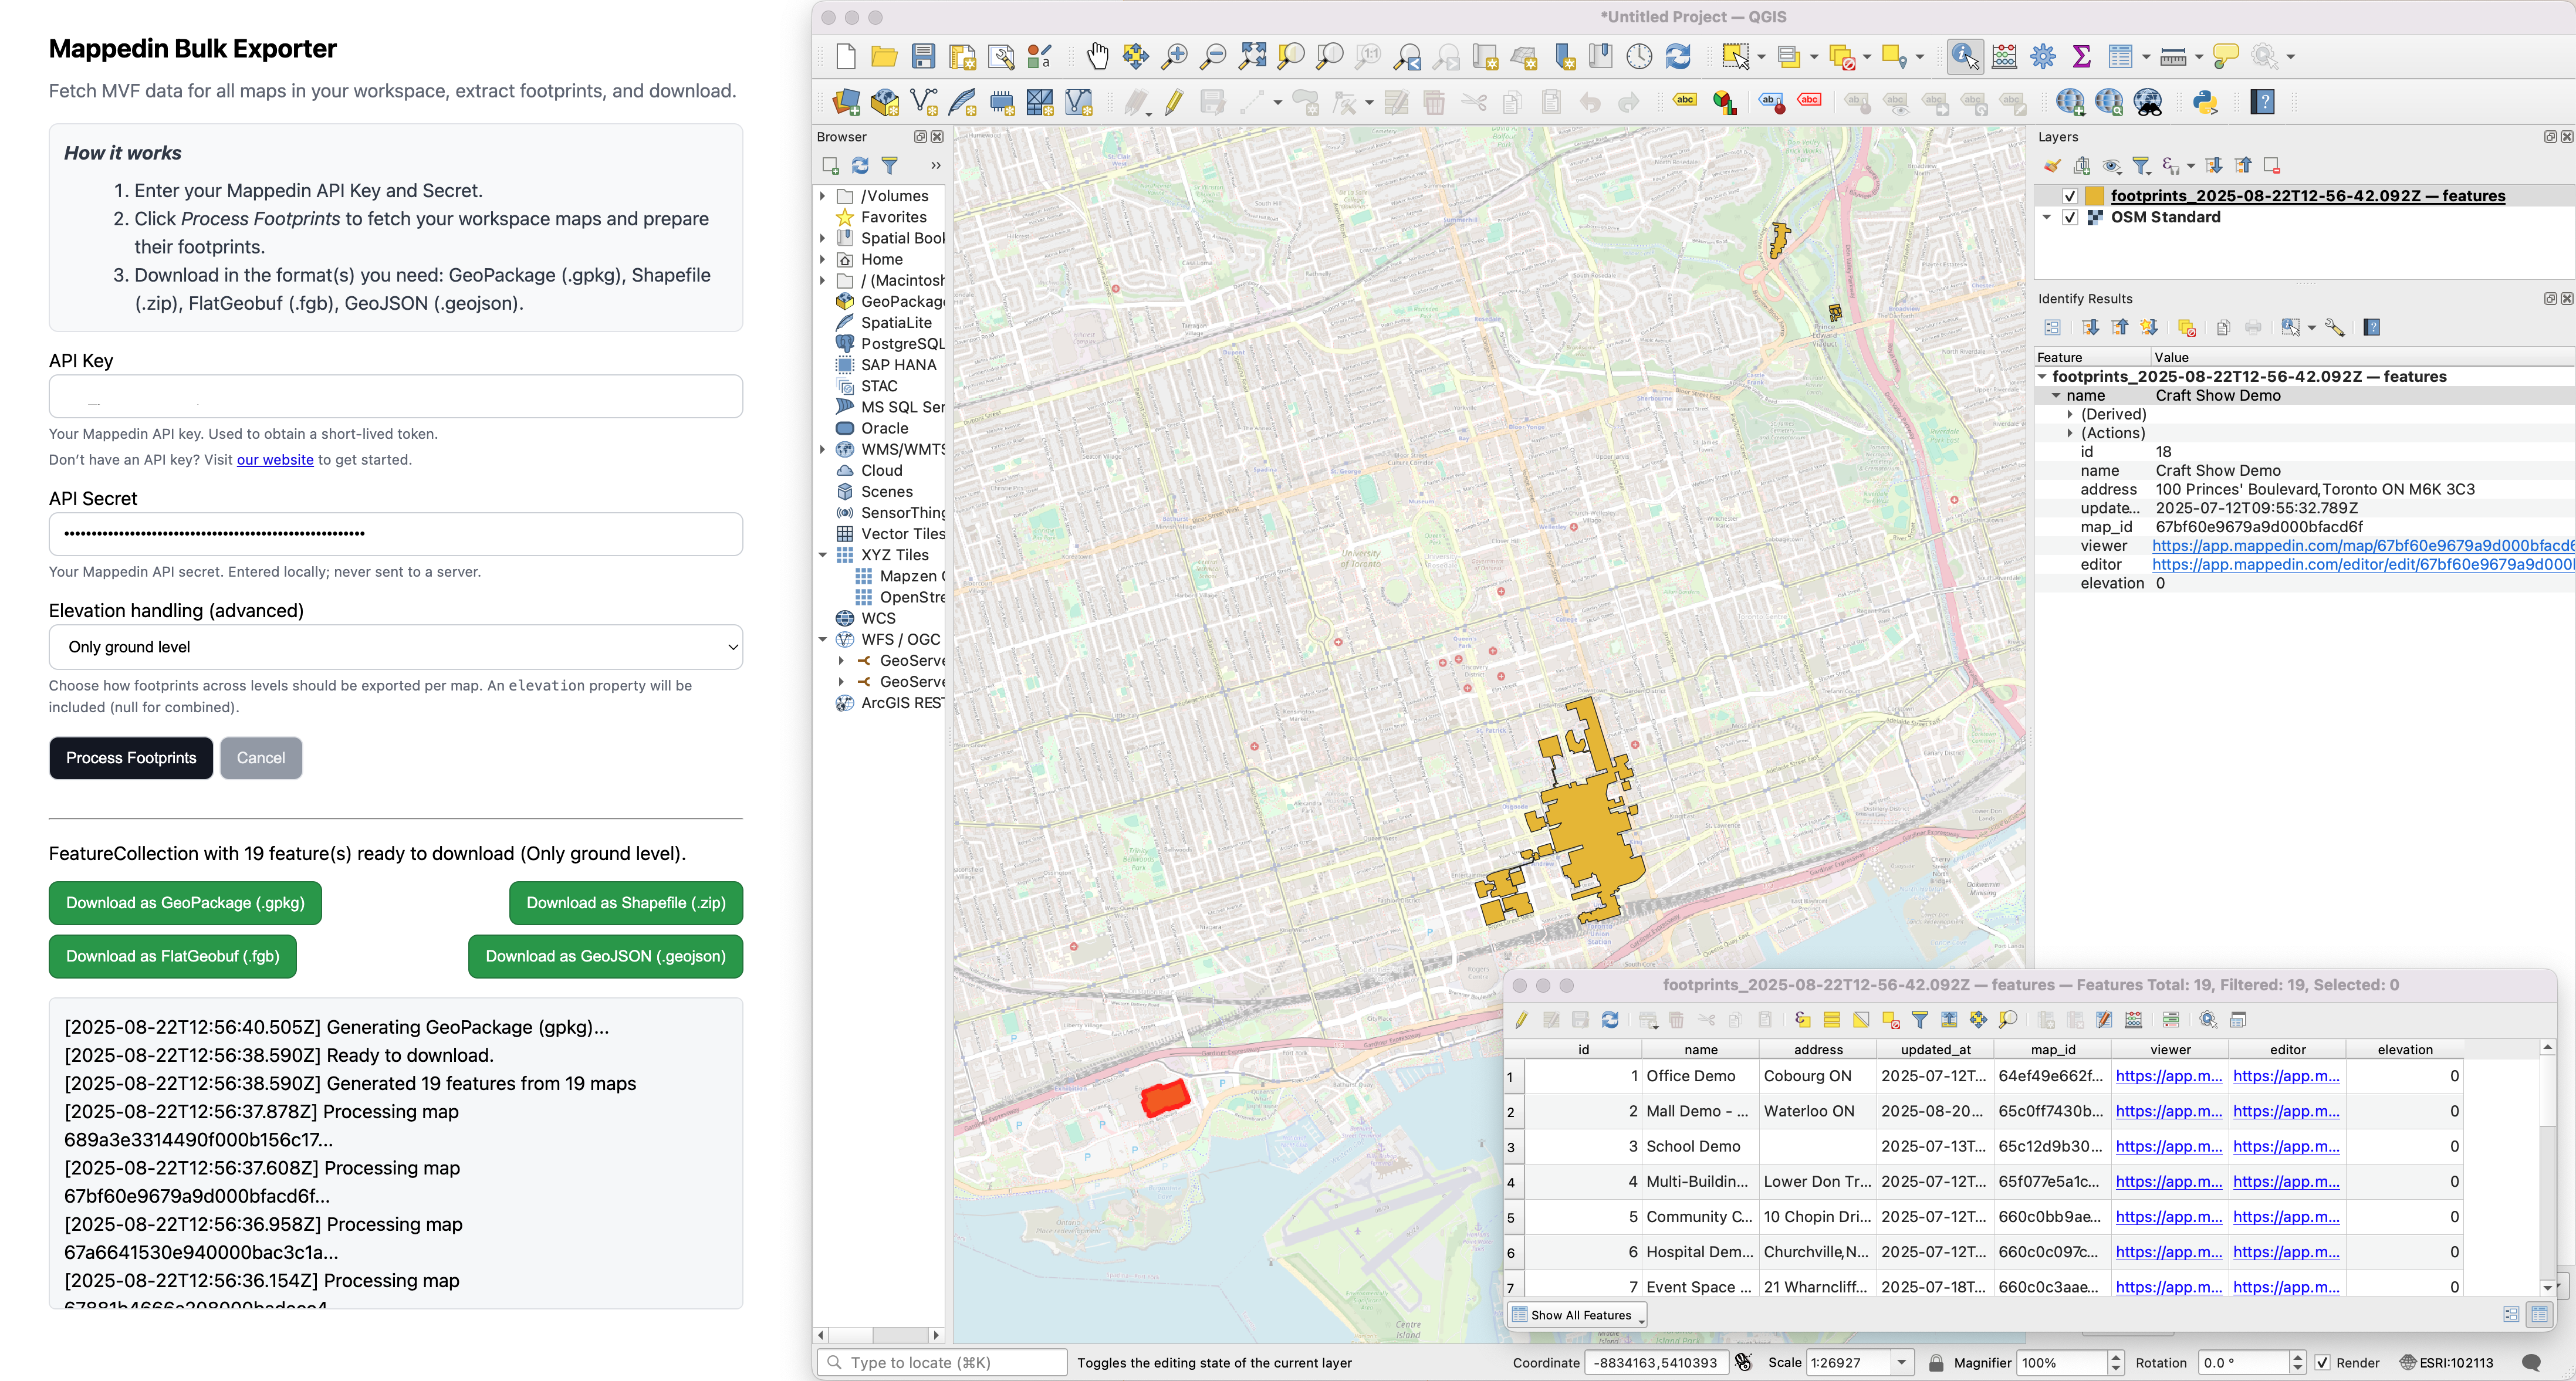
Task: Collapse the WFS / OGC node in Browser
Action: (x=823, y=640)
